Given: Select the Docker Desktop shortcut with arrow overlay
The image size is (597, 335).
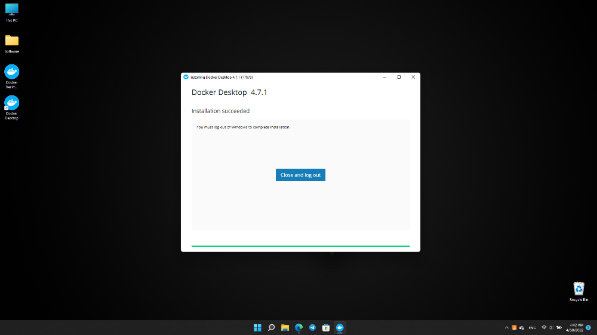Looking at the screenshot, I should [12, 108].
